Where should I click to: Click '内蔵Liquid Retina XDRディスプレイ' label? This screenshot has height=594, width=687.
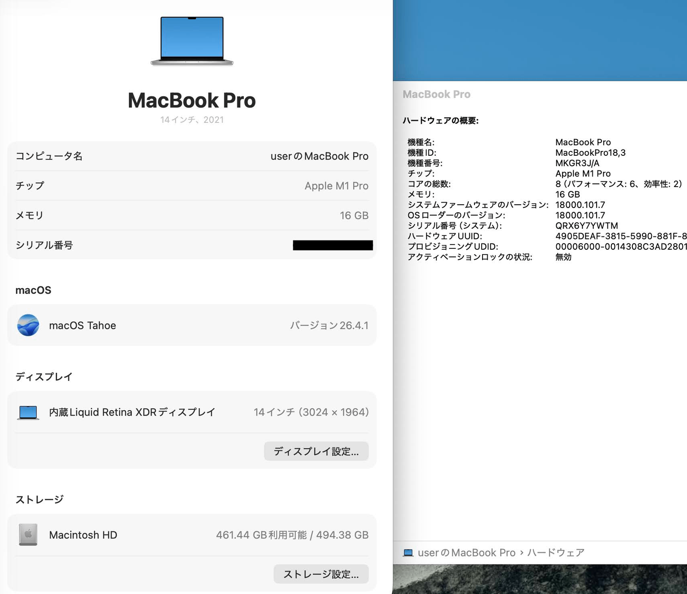[x=132, y=412]
